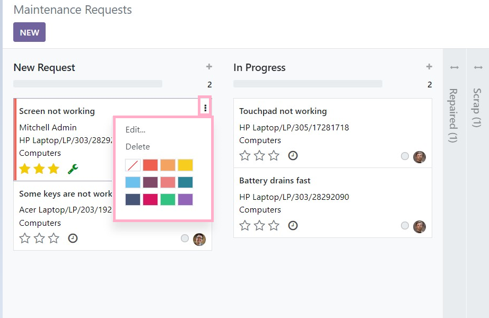Open the three-dot menu on Screen not working card
Viewport: 489px width, 318px height.
[205, 108]
